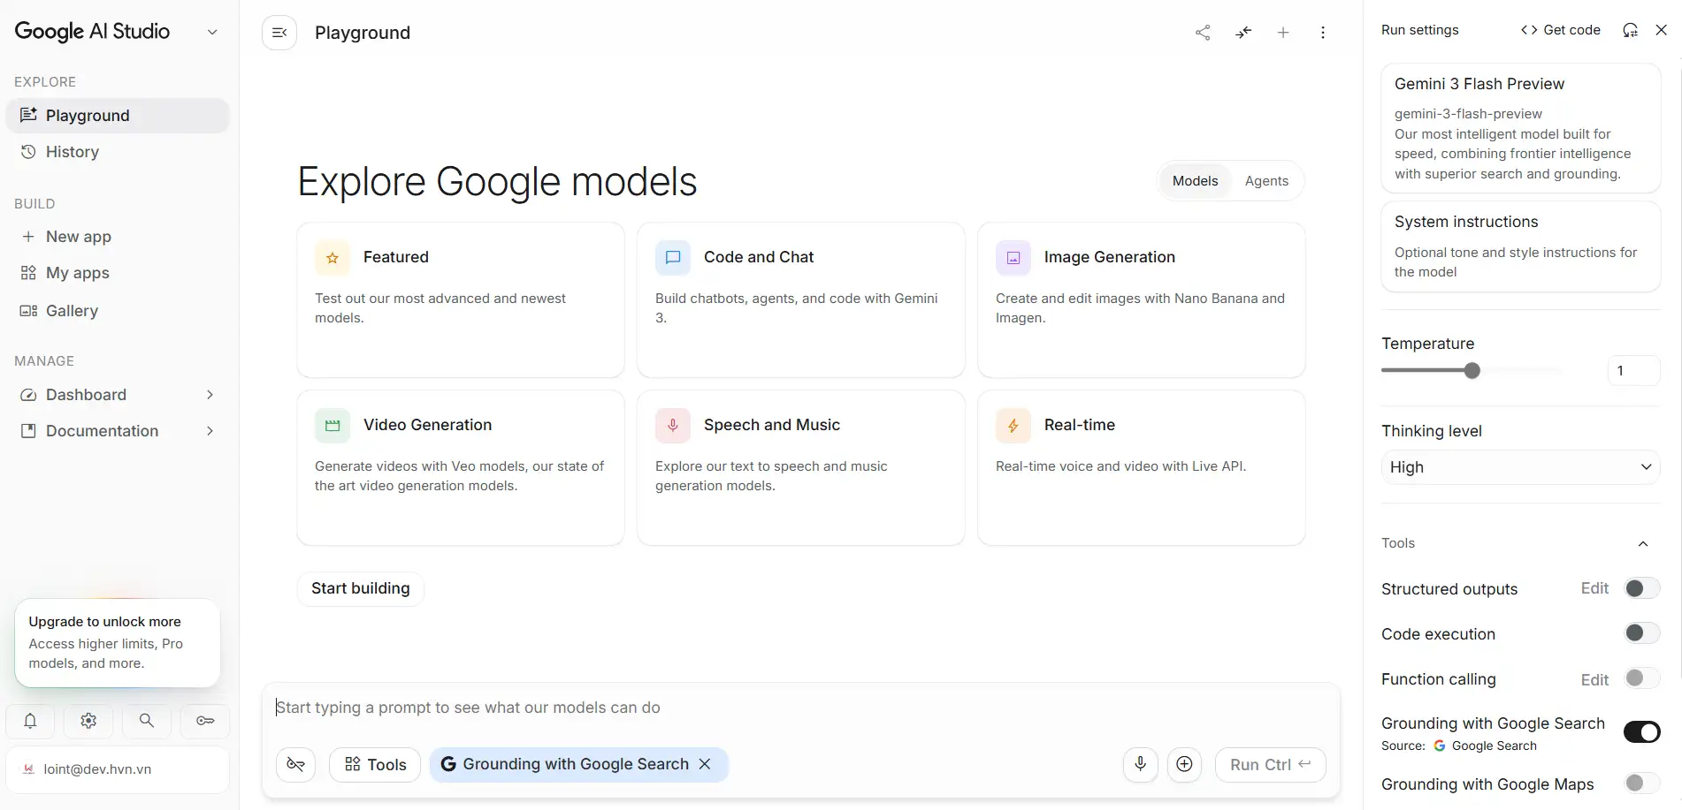The image size is (1682, 810).
Task: Go to History in the sidebar
Action: (118, 152)
